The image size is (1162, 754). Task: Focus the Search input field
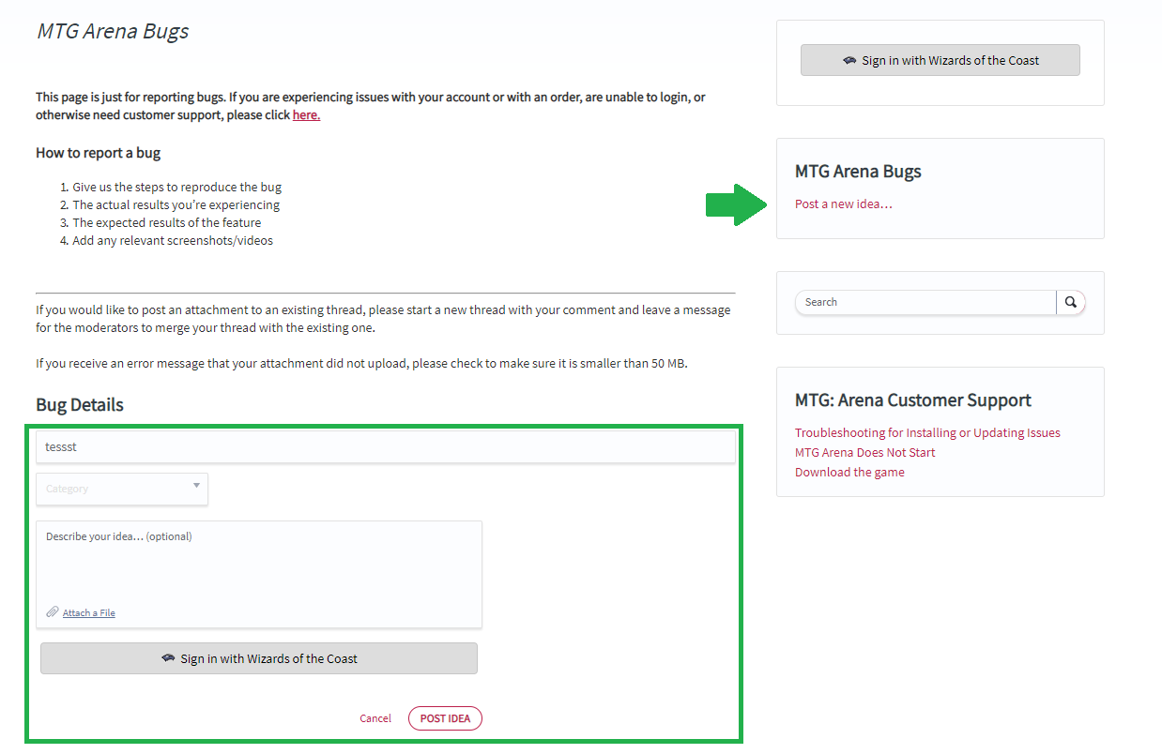(x=925, y=302)
